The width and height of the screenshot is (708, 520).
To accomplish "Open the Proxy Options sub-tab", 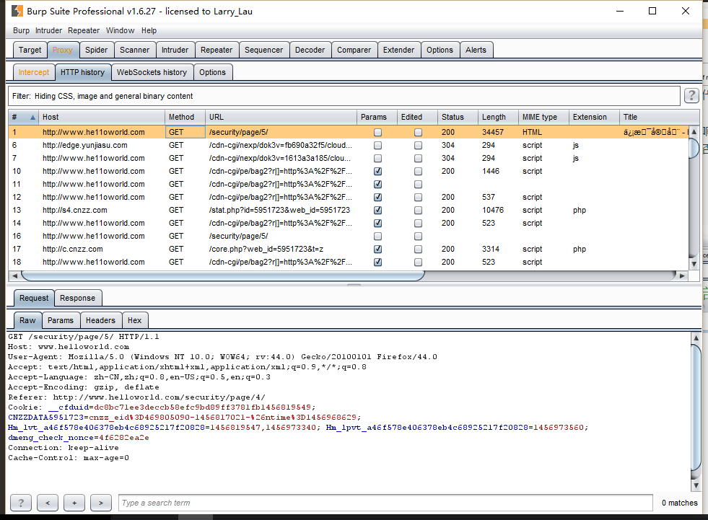I will point(213,72).
